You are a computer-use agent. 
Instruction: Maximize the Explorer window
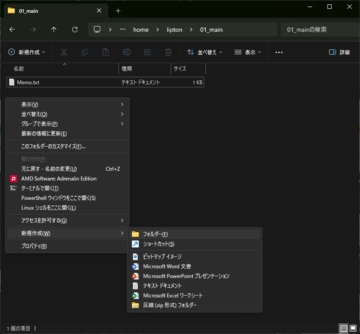coord(329,7)
